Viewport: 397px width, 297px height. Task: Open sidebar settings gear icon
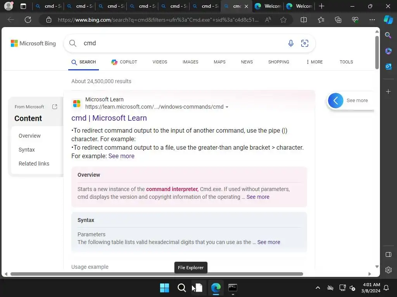tap(388, 270)
